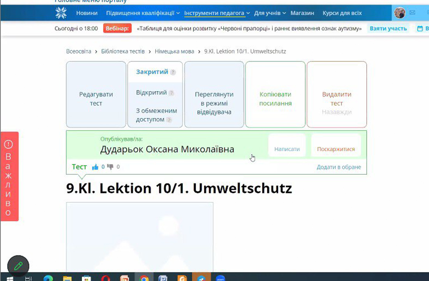Click help icon next to Закритий
429x281 pixels.
coord(173,72)
